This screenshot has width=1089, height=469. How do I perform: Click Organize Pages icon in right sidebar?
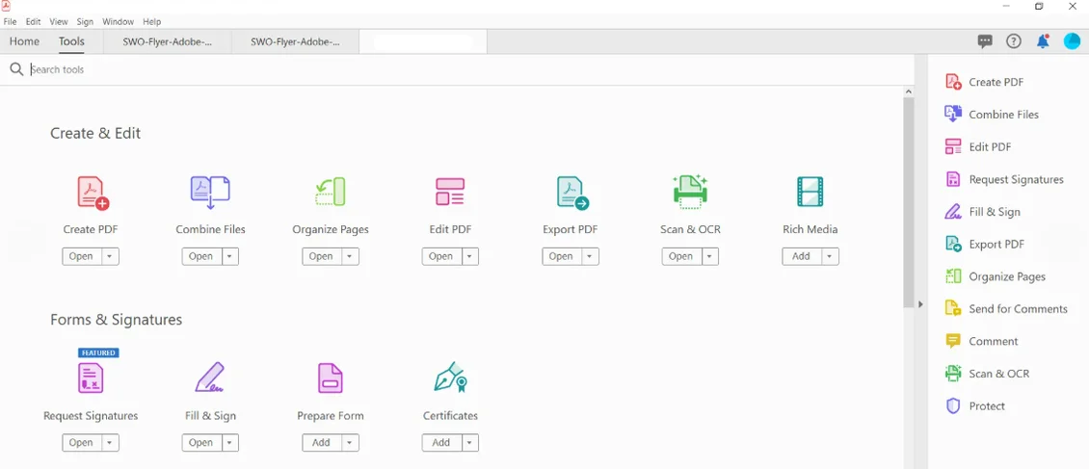point(953,276)
